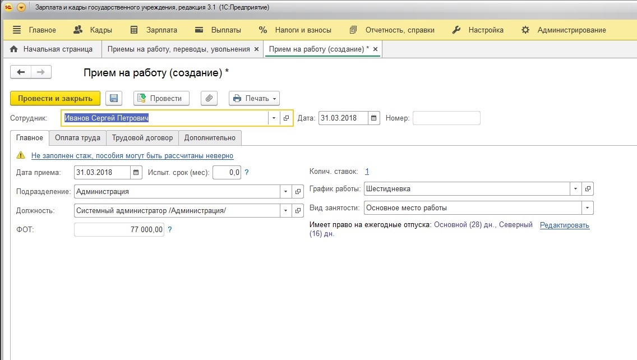This screenshot has height=360, width=637.
Task: Click the Сотрудник input field
Action: click(x=164, y=118)
